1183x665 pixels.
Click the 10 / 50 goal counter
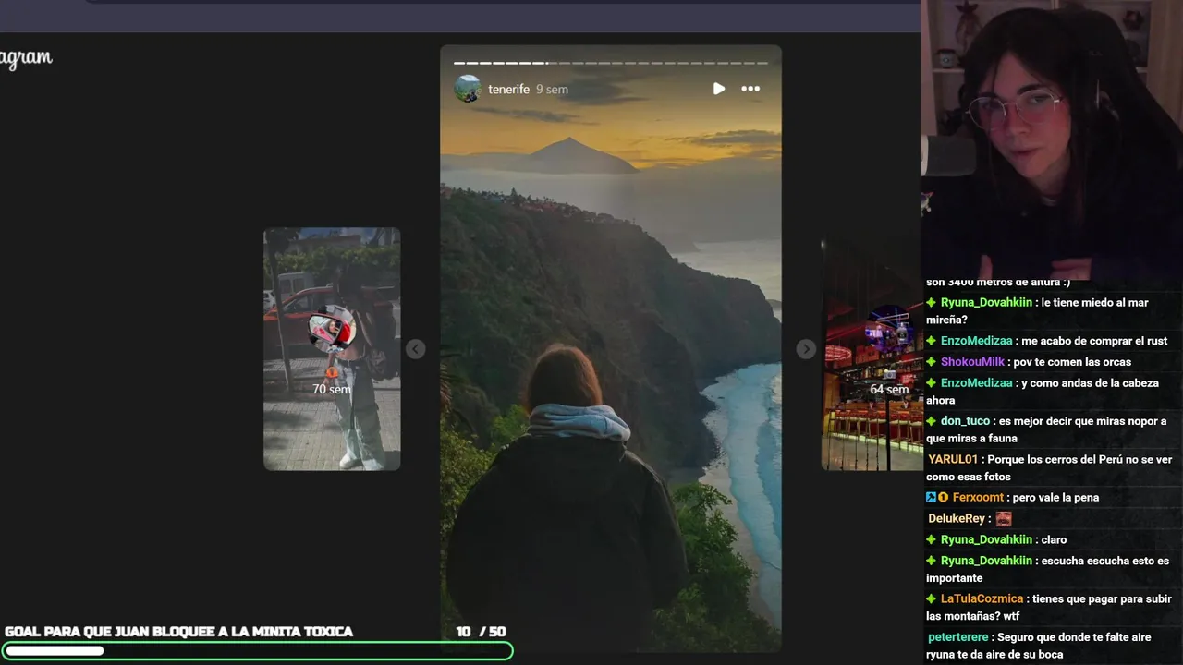[x=481, y=632]
